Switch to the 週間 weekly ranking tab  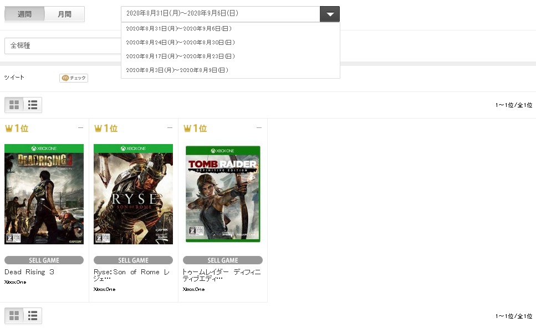click(24, 14)
